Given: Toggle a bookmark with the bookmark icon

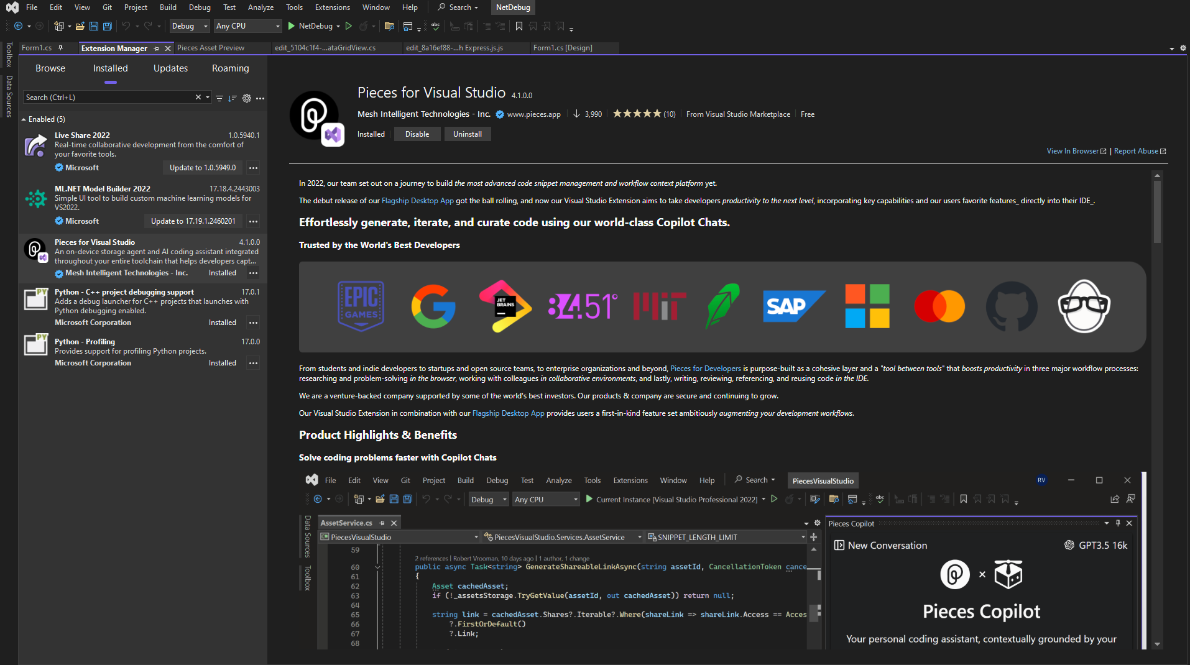Looking at the screenshot, I should tap(519, 26).
